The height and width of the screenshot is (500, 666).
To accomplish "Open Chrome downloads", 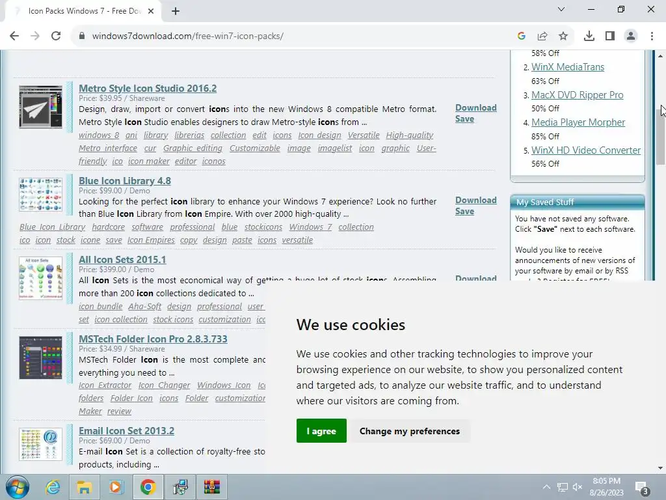I will click(589, 36).
